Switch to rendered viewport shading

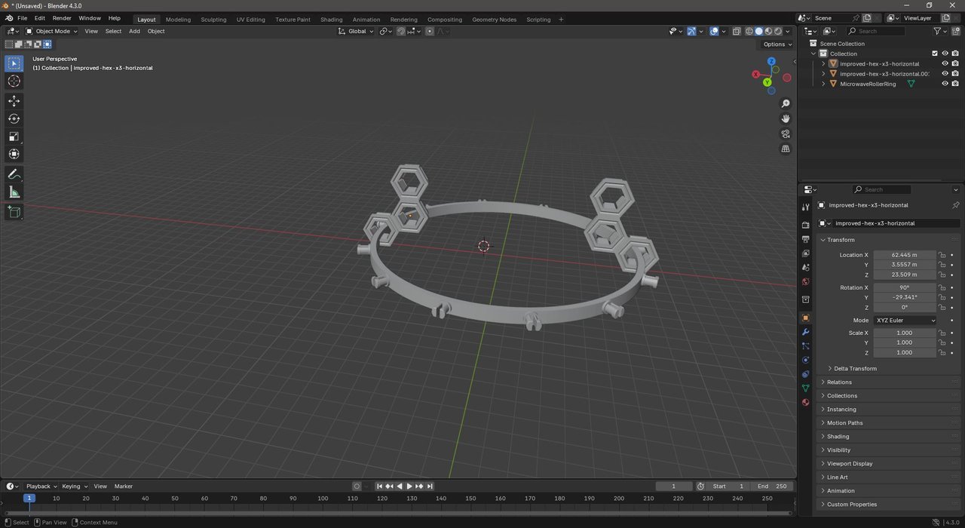click(777, 31)
